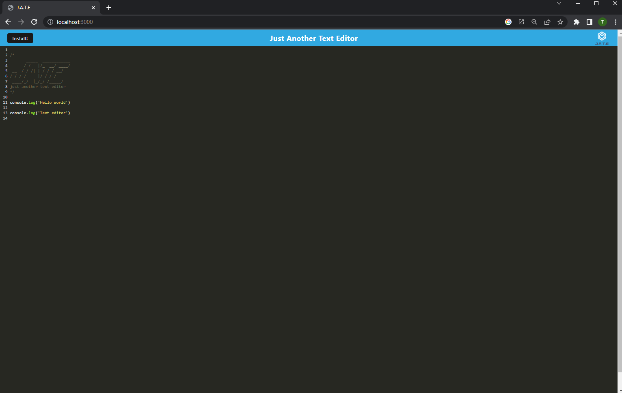Click the site information icon near the URL
The height and width of the screenshot is (393, 622).
(x=50, y=22)
